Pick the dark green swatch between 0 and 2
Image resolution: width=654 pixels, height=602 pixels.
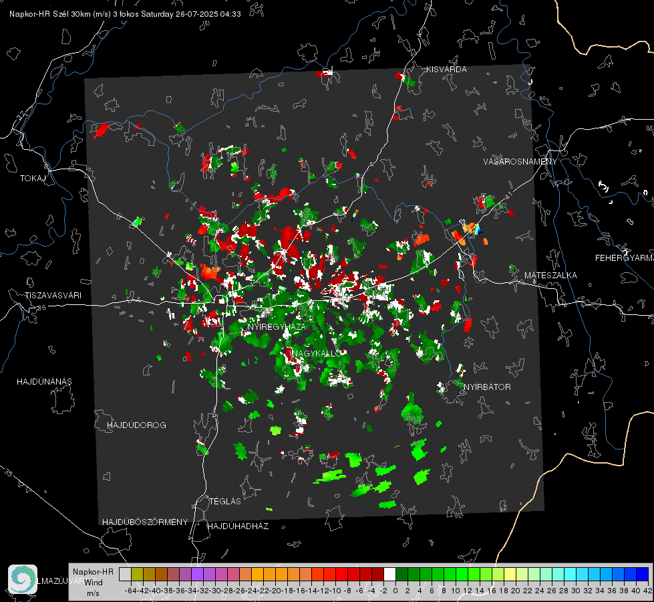(x=401, y=575)
